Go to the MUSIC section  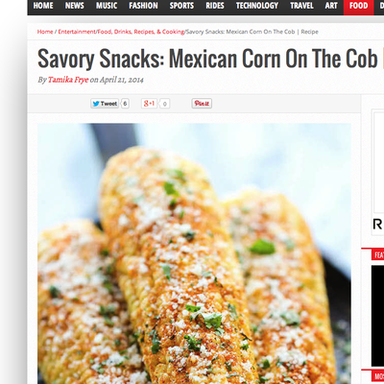click(x=107, y=6)
